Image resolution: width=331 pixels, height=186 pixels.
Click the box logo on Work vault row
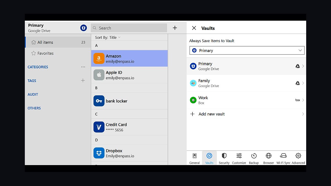point(298,100)
